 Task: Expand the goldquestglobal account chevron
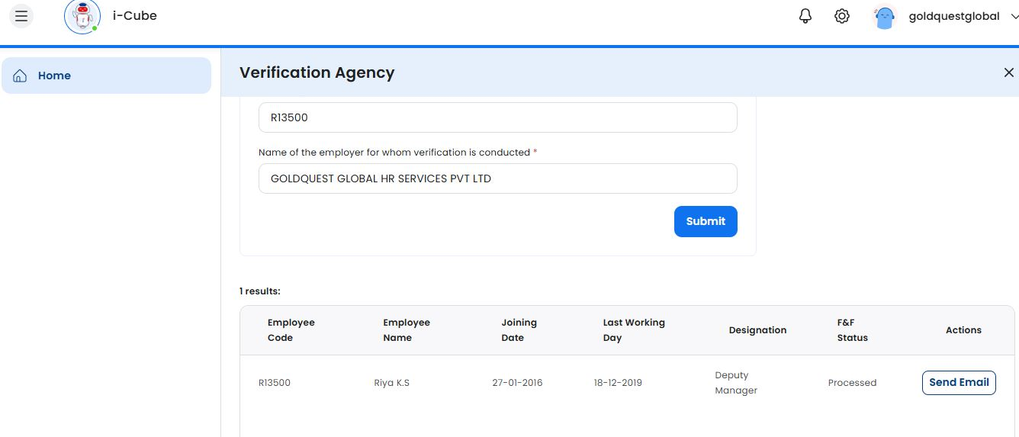click(1014, 17)
